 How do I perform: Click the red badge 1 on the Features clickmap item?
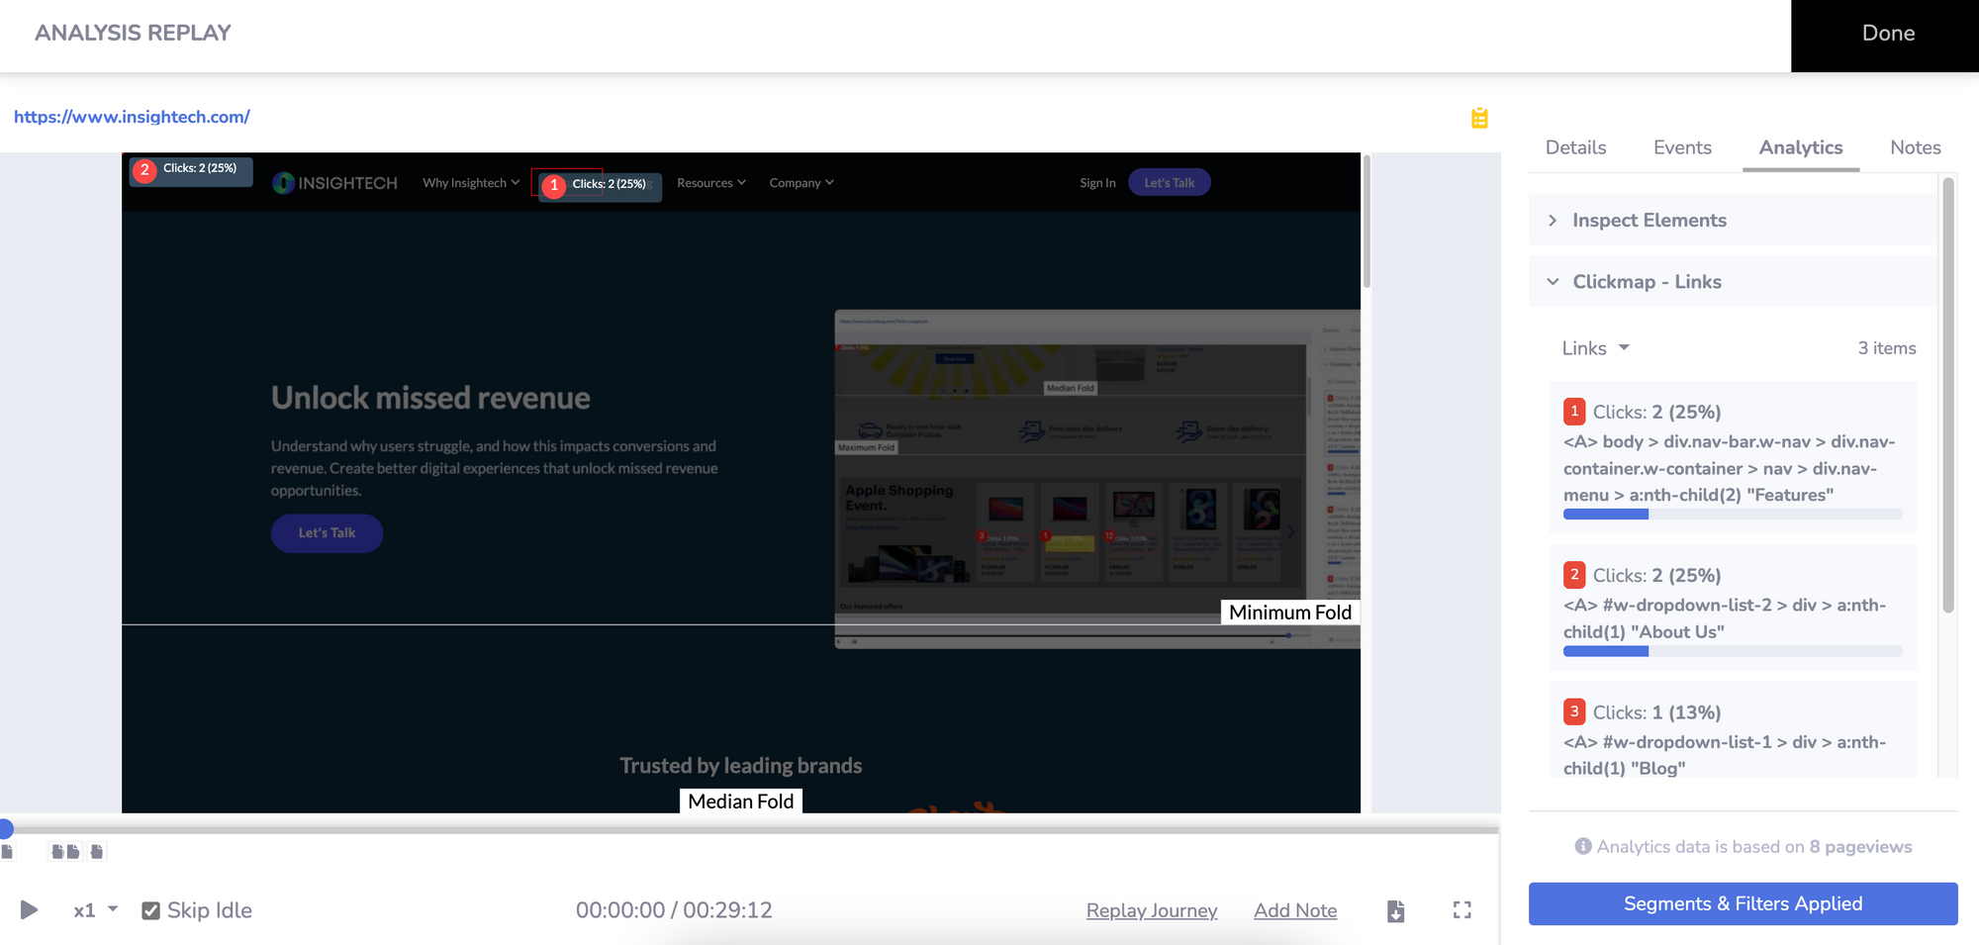click(x=1574, y=411)
